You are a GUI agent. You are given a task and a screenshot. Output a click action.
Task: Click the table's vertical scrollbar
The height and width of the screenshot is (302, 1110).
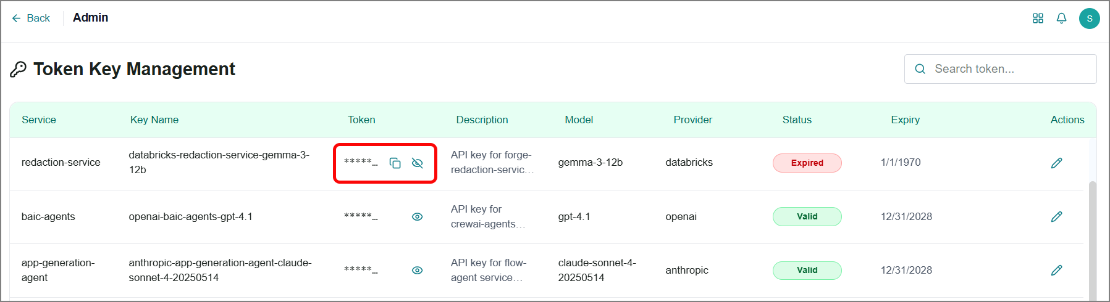coord(1092,240)
